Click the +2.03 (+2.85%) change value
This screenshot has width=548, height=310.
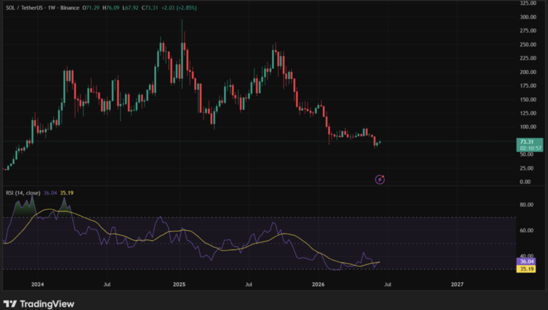pyautogui.click(x=179, y=7)
